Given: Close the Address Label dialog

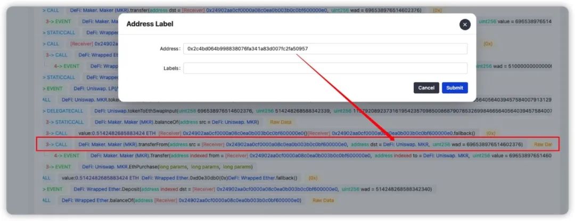Looking at the screenshot, I should pos(465,24).
